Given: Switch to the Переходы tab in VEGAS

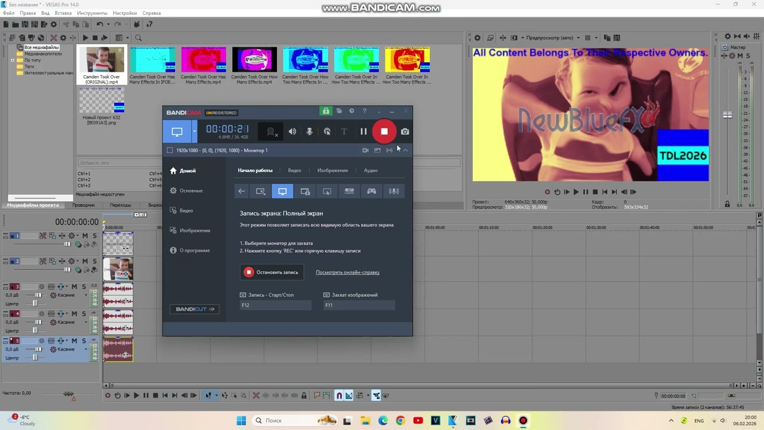Looking at the screenshot, I should (x=121, y=205).
